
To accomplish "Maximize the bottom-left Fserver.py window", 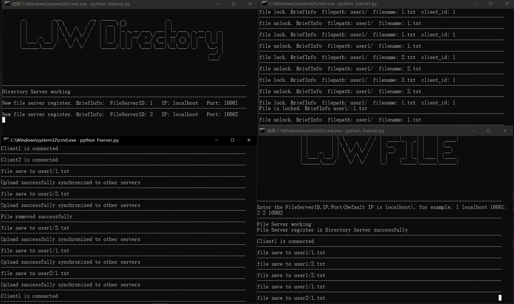I will (232, 140).
